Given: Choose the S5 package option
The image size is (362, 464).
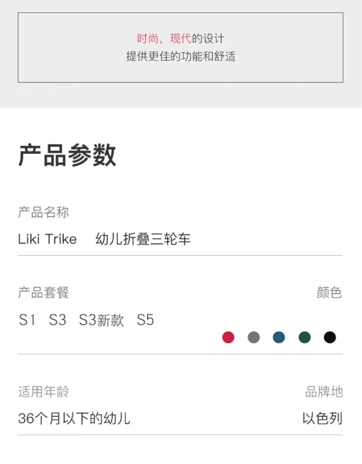Looking at the screenshot, I should (145, 320).
